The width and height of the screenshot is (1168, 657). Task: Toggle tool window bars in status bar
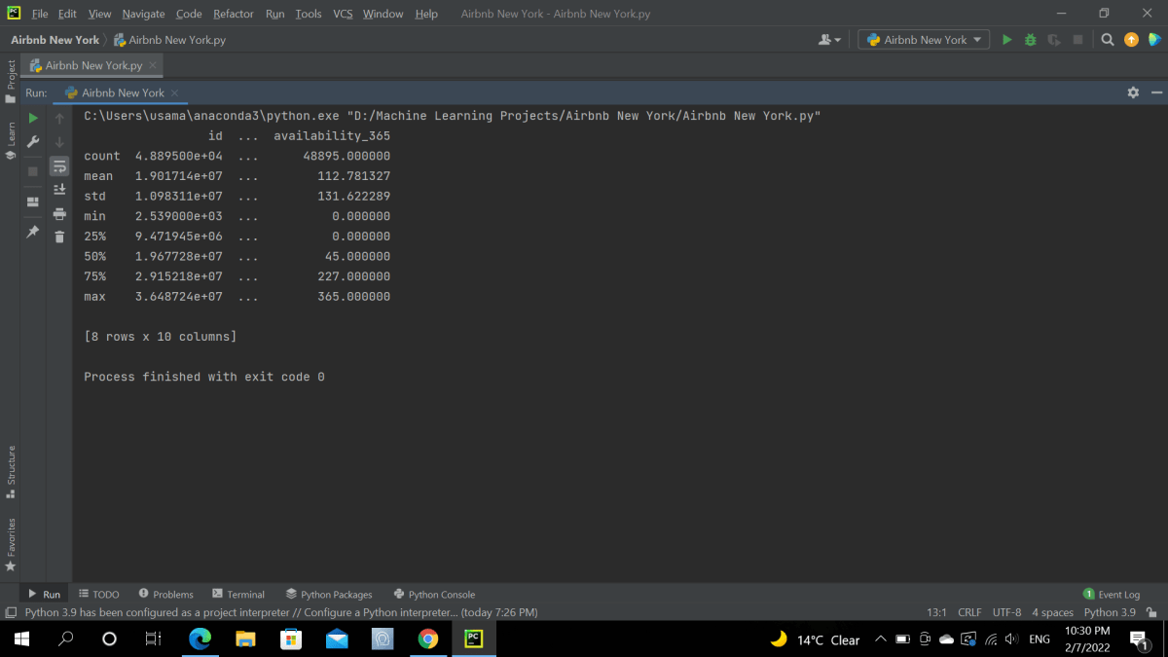pos(11,612)
